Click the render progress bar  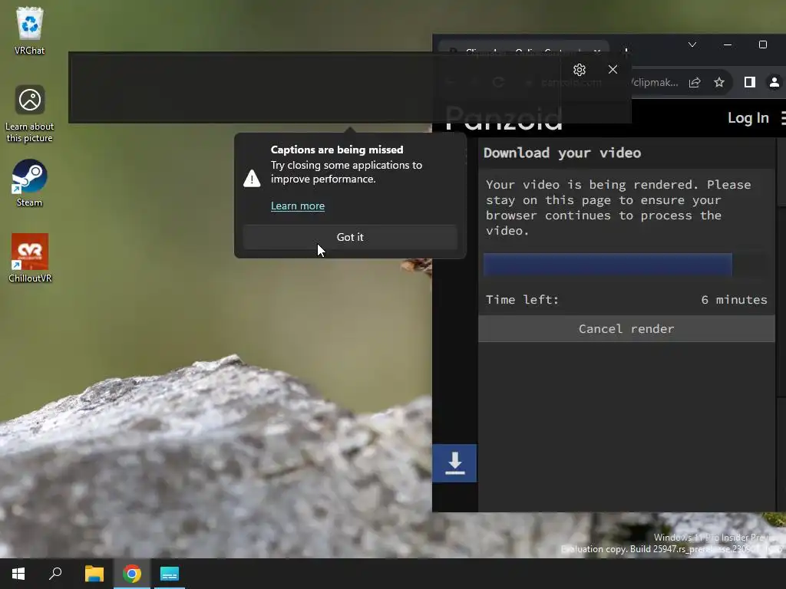[x=625, y=264]
